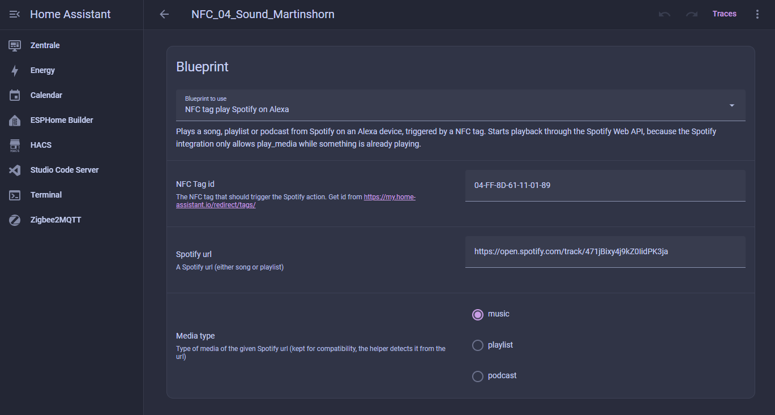The image size is (775, 415).
Task: Click the blueprint description starting 'Plays a song'
Action: [446, 138]
